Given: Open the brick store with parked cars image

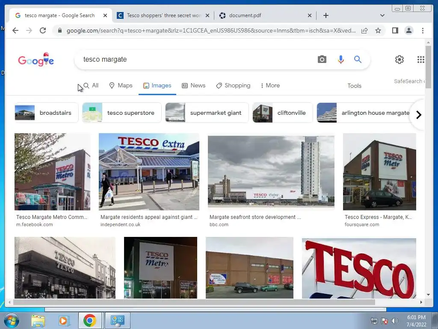Looking at the screenshot, I should (249, 268).
